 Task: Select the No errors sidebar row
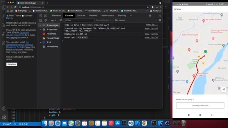coord(49,34)
